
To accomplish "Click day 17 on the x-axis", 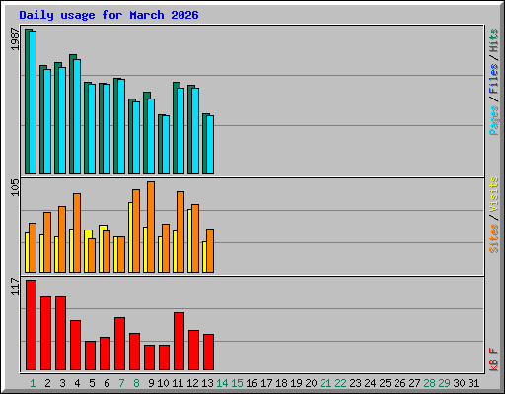I will (x=266, y=383).
